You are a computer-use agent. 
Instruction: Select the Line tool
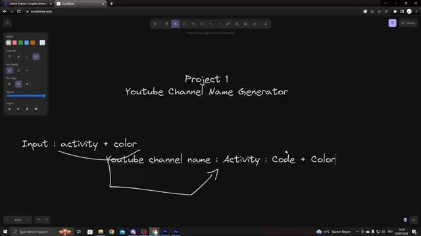(x=219, y=24)
